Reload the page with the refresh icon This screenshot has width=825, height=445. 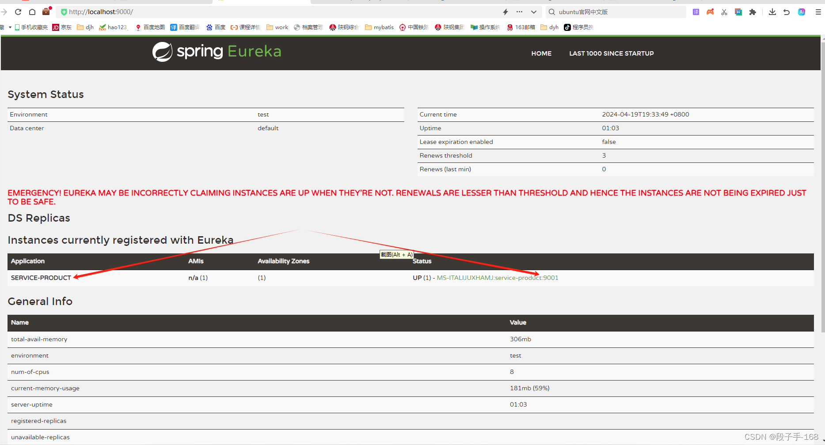click(x=18, y=12)
